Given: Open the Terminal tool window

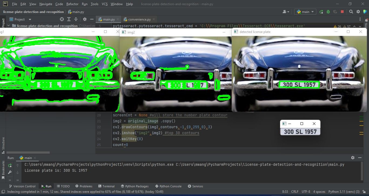Looking at the screenshot, I should pos(106,186).
